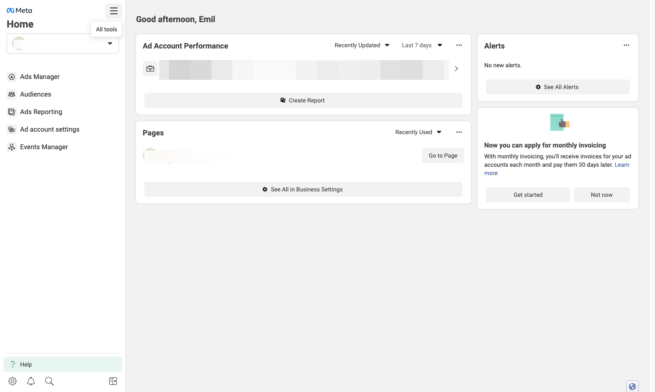Screen dimensions: 655x392
Task: Click Get started for monthly invoicing
Action: click(528, 195)
